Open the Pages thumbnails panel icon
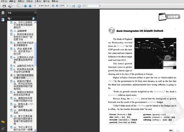This screenshot has width=184, height=132. [3, 13]
